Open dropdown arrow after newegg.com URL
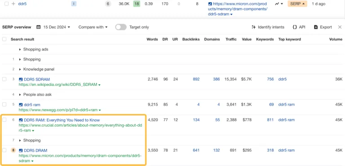The image size is (345, 166). coord(100,110)
